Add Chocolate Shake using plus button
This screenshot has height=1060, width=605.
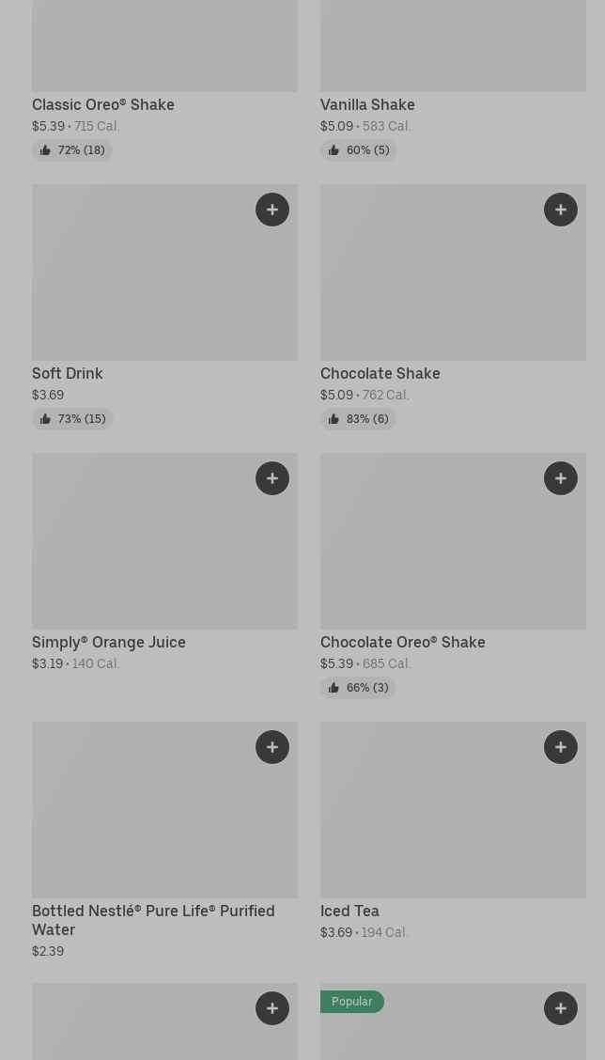point(561,210)
